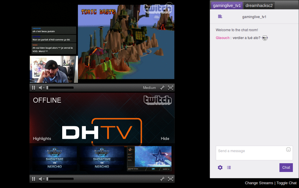Open chat settings gear
Viewport: 299px width, 188px height.
pyautogui.click(x=220, y=167)
